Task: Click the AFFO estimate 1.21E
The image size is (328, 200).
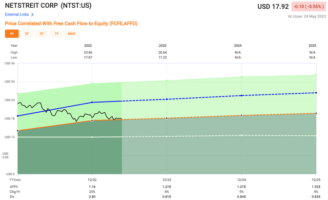Action: 167,187
